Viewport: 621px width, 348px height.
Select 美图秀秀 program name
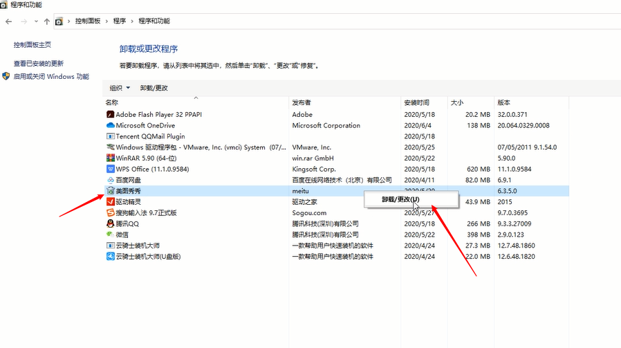(x=129, y=191)
